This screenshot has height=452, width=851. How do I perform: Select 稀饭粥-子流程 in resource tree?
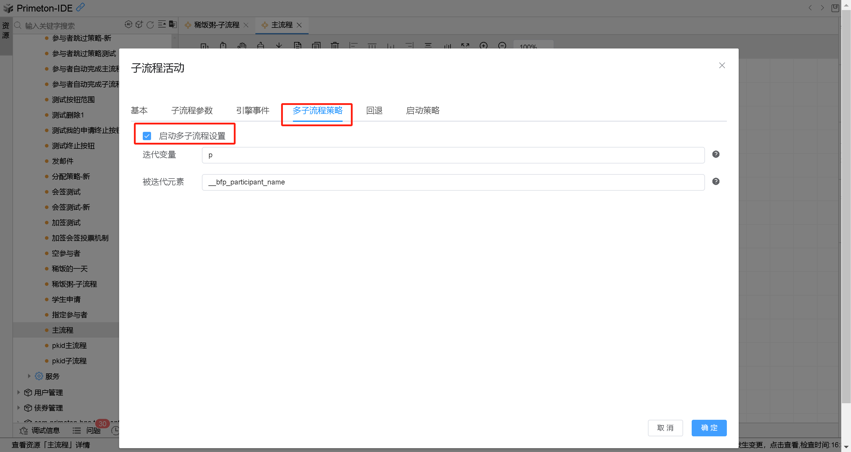(x=74, y=284)
